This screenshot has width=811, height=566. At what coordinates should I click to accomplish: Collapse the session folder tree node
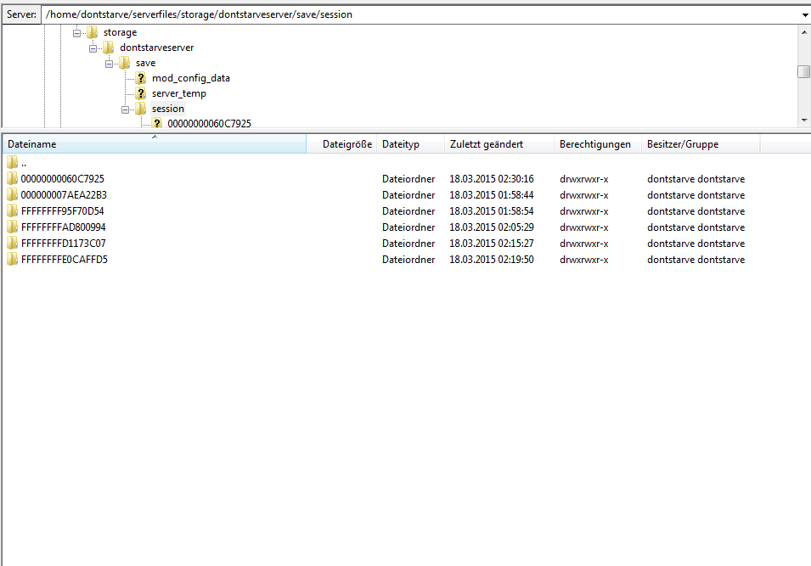point(126,109)
